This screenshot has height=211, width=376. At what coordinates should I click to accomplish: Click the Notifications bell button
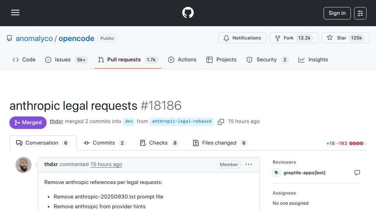(x=242, y=38)
